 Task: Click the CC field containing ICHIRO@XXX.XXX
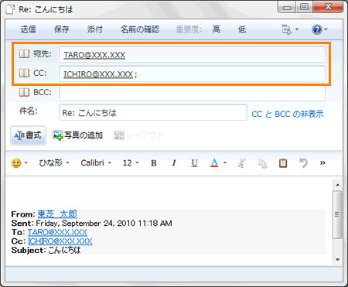coord(192,74)
